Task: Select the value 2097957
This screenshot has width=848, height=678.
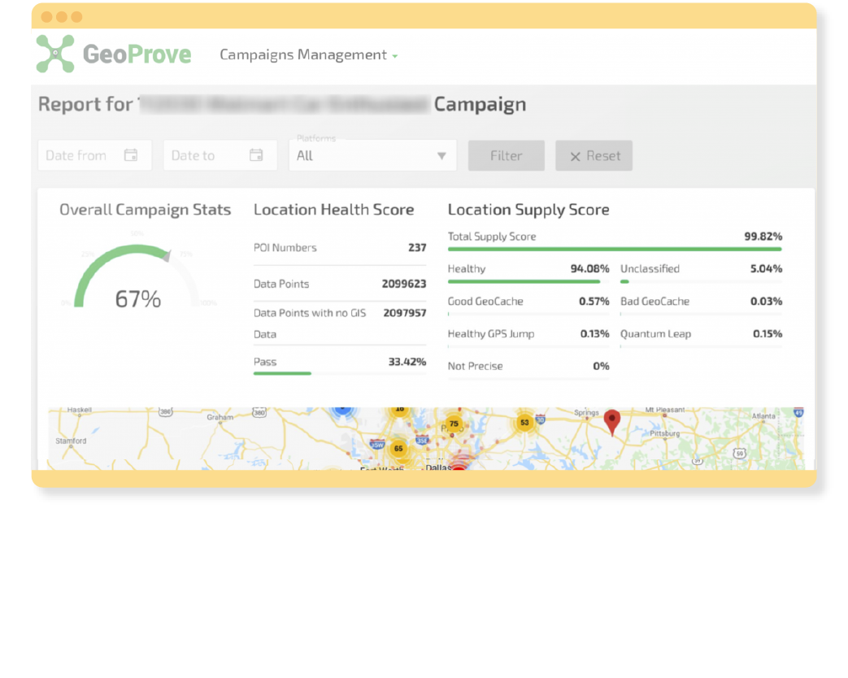Action: tap(405, 312)
